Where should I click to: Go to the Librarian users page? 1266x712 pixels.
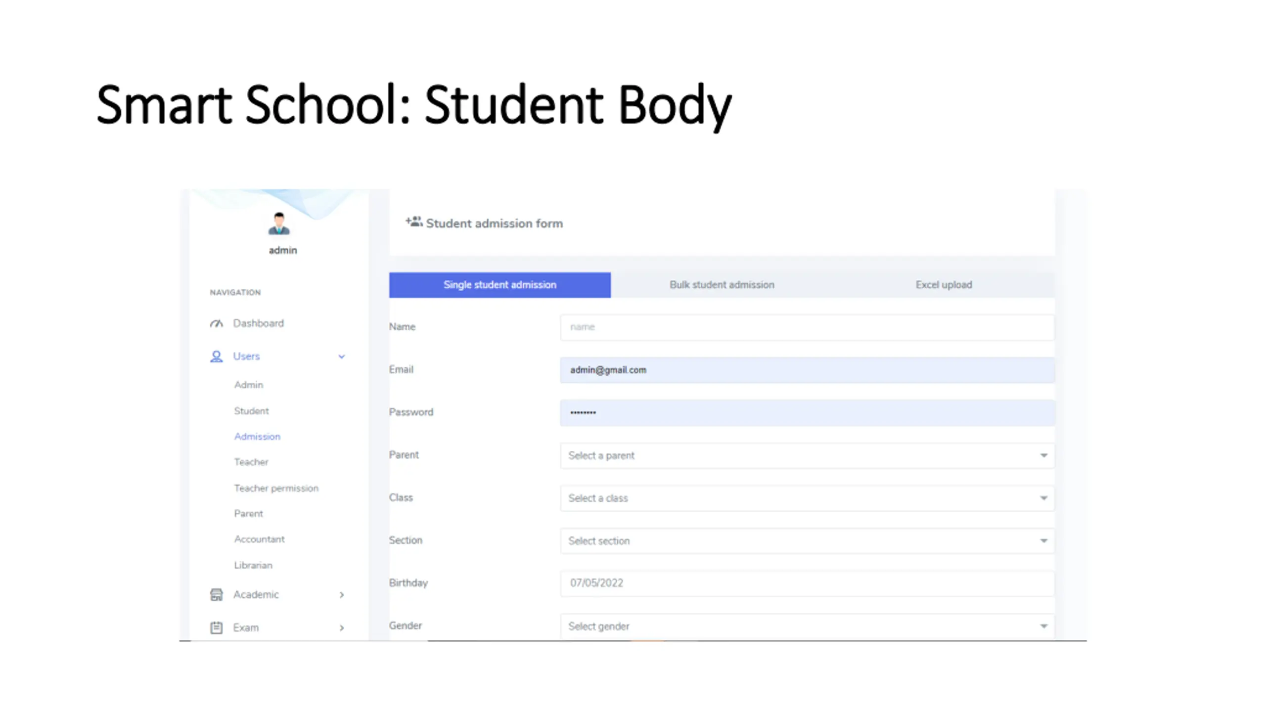[x=253, y=565]
